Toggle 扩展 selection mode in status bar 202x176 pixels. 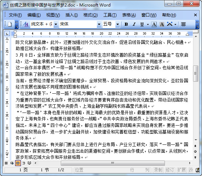[181, 170]
